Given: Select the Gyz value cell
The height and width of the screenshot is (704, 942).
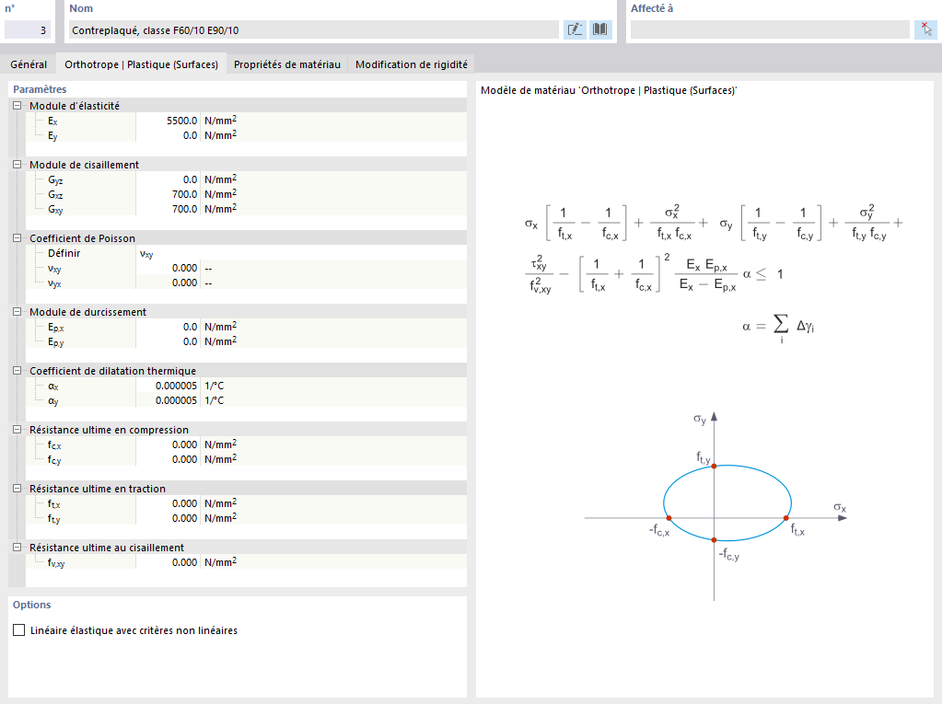Looking at the screenshot, I should [168, 179].
